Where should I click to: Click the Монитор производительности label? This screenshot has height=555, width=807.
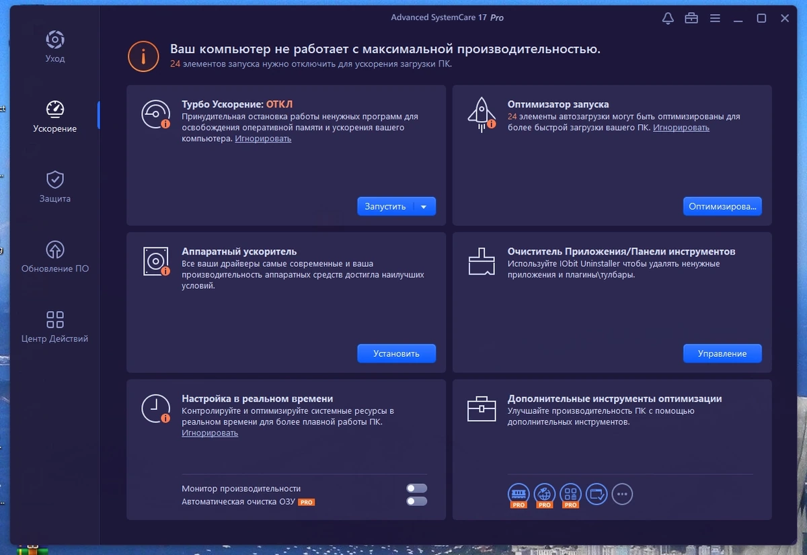[x=241, y=488]
